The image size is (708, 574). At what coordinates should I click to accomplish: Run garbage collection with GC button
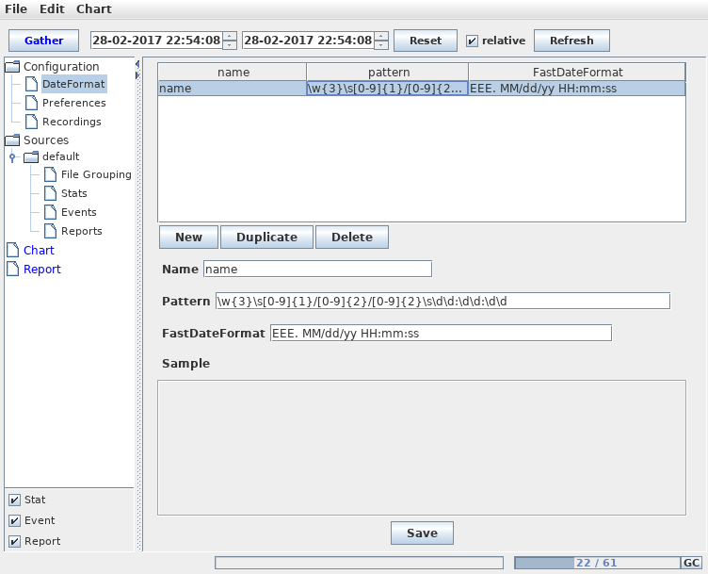tap(691, 563)
